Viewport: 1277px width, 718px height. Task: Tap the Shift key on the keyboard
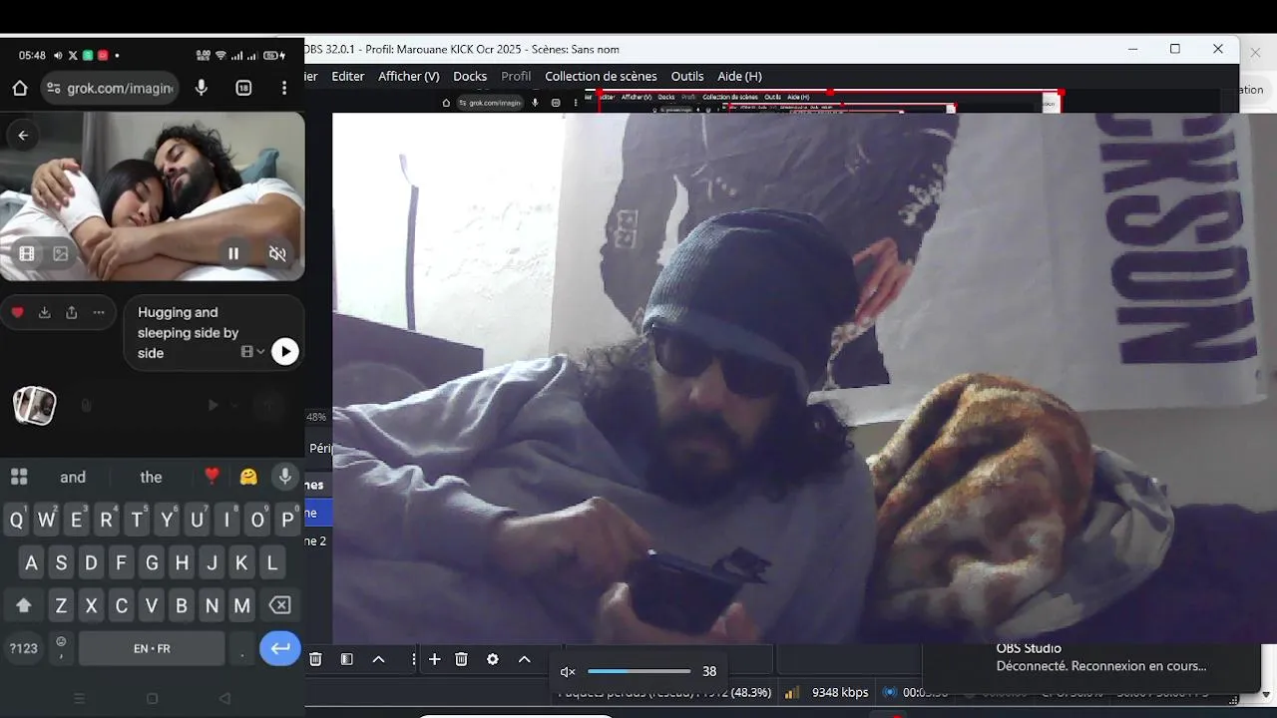pos(24,605)
